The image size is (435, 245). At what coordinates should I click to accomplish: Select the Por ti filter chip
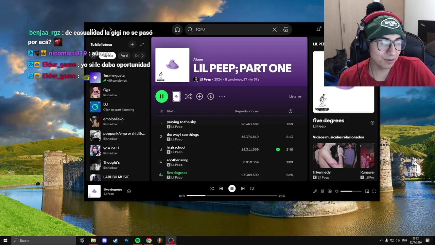(x=124, y=55)
